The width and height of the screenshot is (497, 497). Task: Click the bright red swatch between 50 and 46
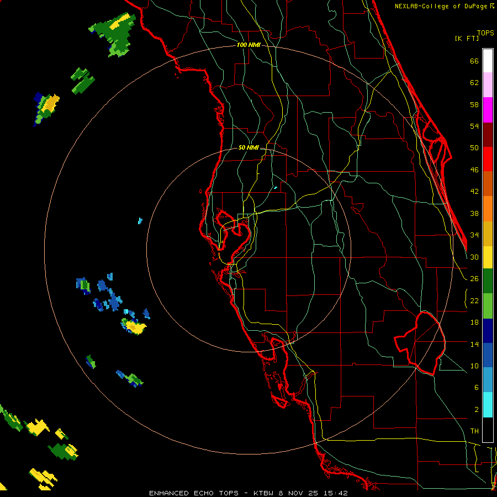point(488,160)
